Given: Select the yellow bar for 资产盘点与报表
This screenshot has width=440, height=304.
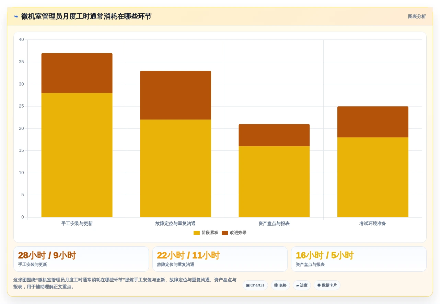Looking at the screenshot, I should [x=274, y=182].
